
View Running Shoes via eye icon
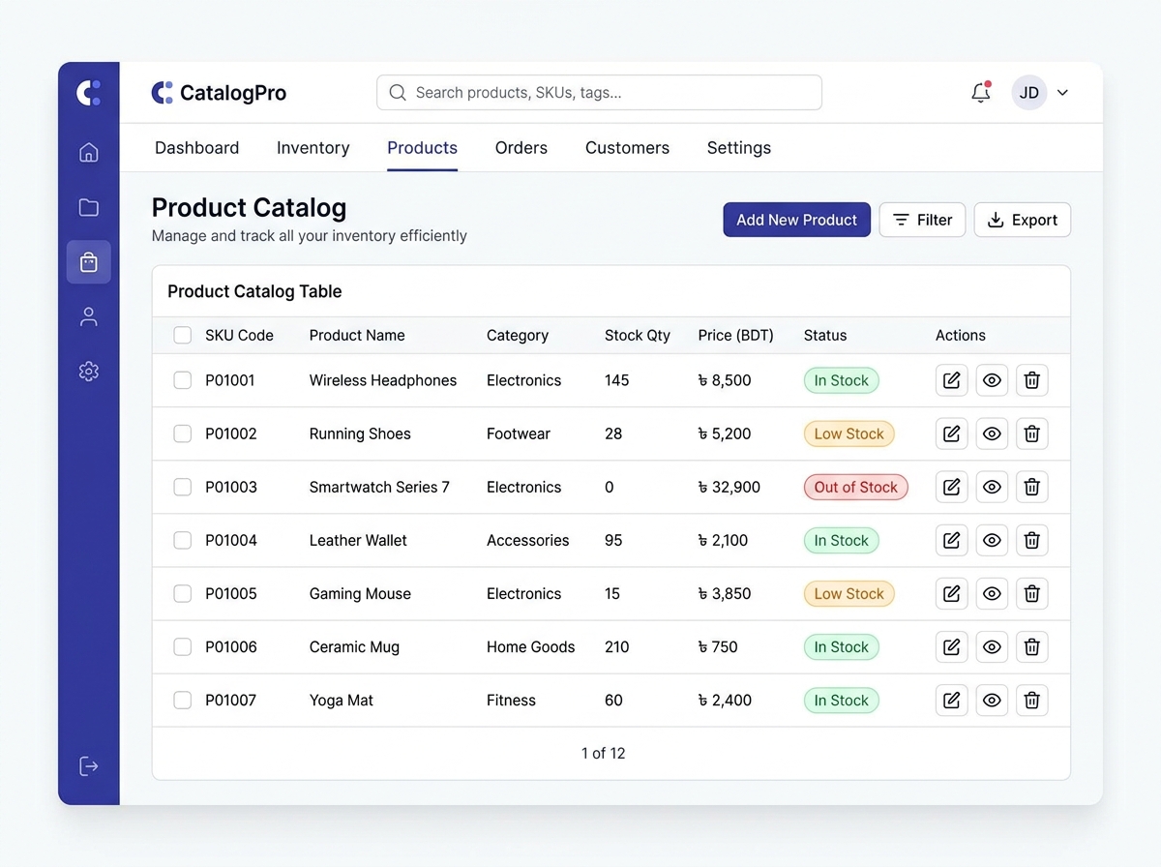[x=992, y=433]
